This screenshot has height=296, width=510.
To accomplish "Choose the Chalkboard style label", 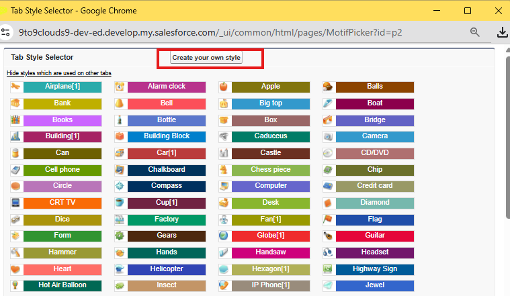I will (x=167, y=170).
